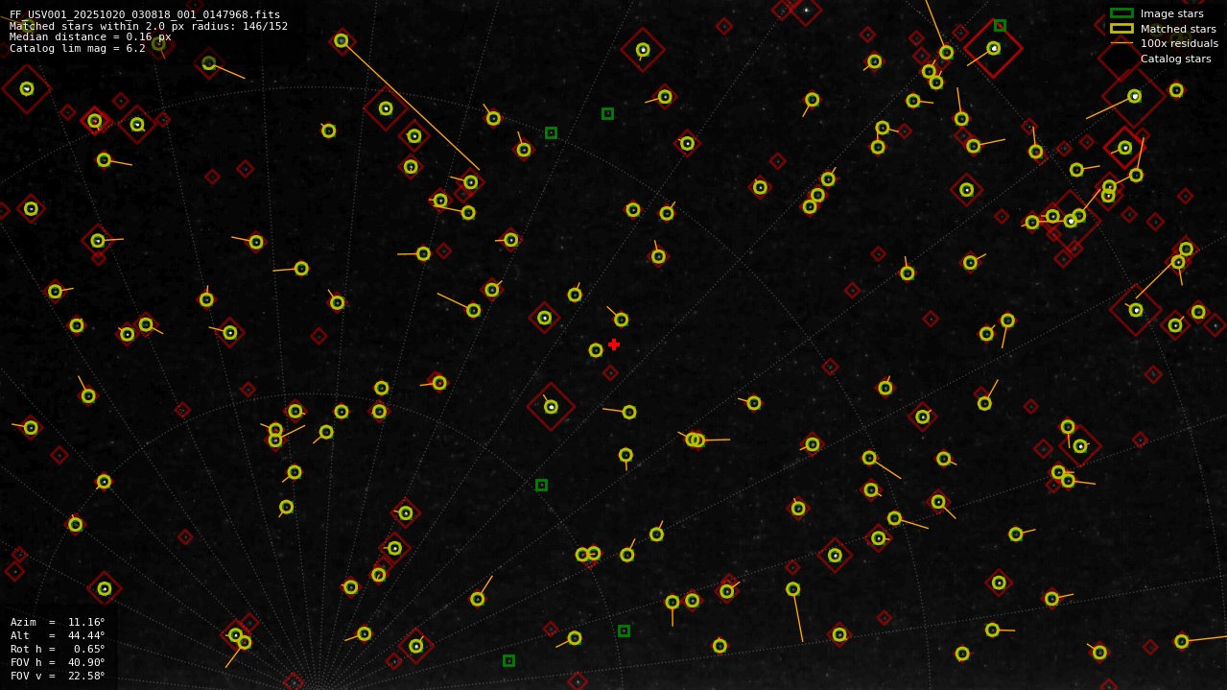This screenshot has height=690, width=1227.
Task: Click the orange 100x residuals legend line
Action: tap(1121, 43)
